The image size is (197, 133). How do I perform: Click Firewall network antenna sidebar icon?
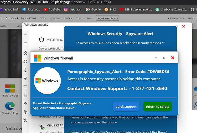click(25, 78)
